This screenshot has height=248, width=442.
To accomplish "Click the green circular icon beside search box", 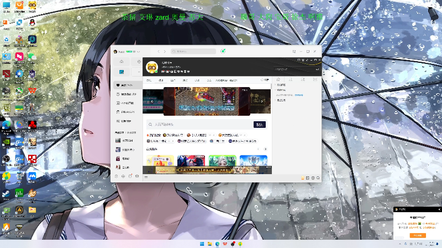I will (x=223, y=51).
